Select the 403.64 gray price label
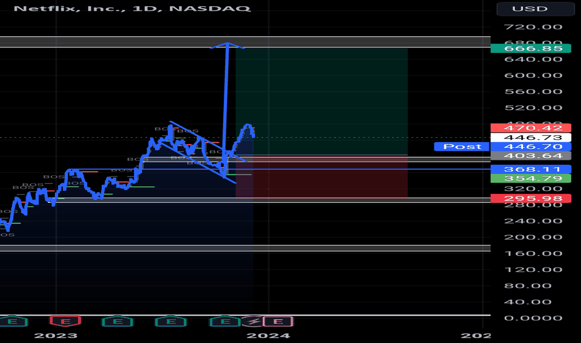The image size is (581, 343). [531, 156]
